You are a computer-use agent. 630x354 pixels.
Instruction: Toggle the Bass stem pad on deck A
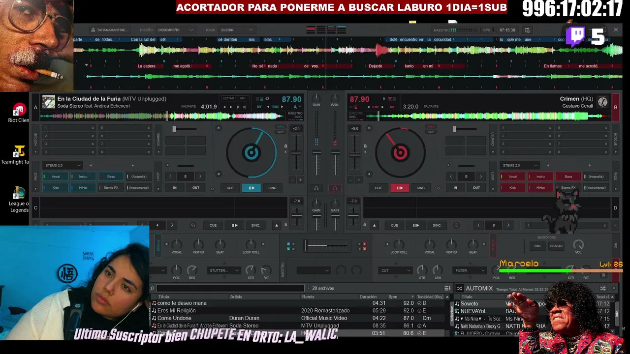point(111,177)
